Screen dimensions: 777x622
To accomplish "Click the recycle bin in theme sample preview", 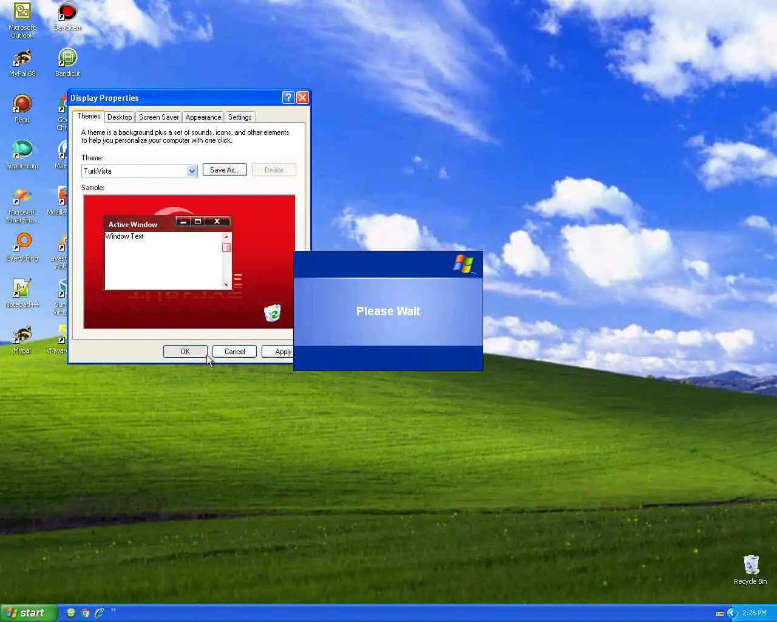I will 273,313.
